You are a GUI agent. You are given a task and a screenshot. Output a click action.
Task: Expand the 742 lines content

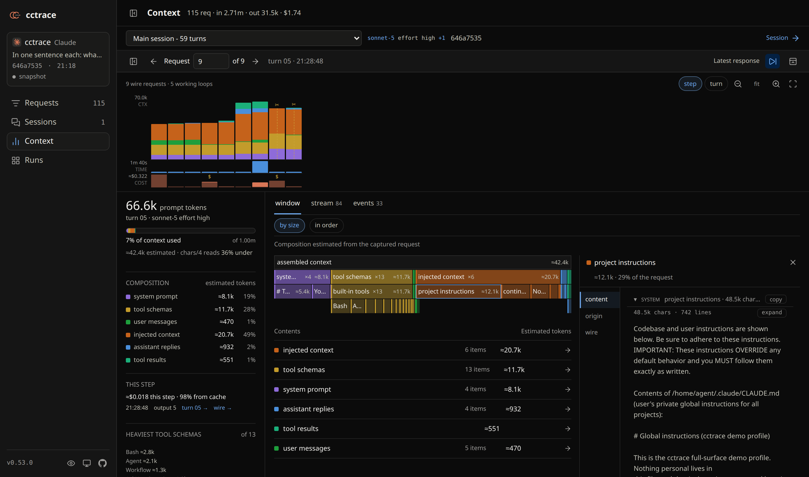click(772, 312)
